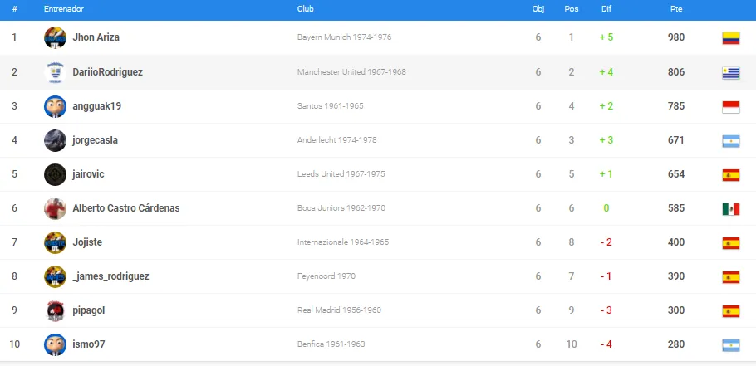This screenshot has height=366, width=756.
Task: Click club text Feyenoord 1970
Action: click(326, 276)
